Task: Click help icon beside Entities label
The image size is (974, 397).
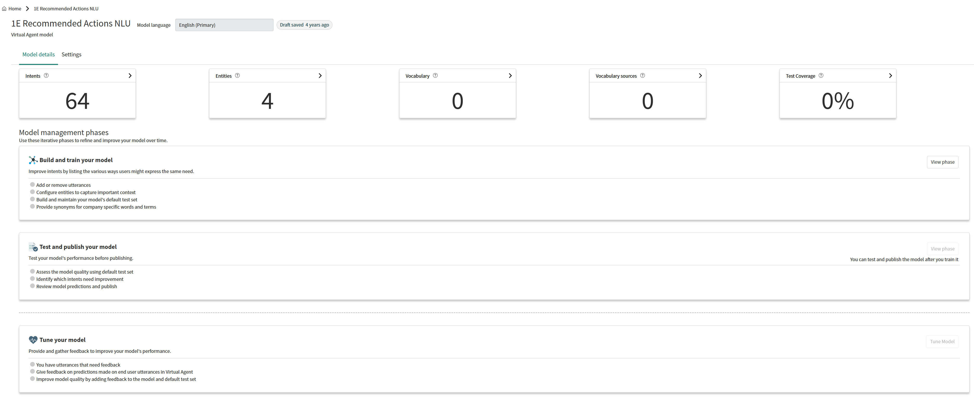Action: click(x=237, y=76)
